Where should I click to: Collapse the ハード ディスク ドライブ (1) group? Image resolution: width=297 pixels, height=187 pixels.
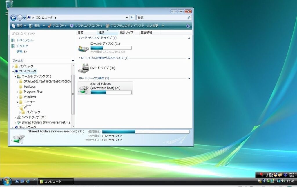click(189, 38)
